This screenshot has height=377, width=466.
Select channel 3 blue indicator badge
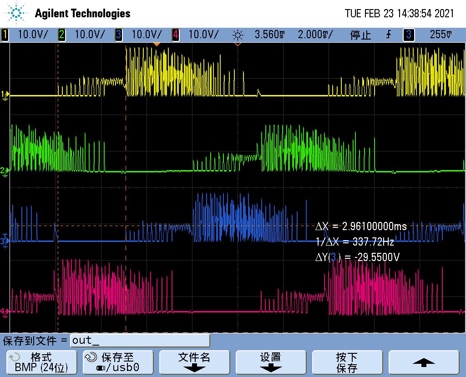tap(119, 35)
